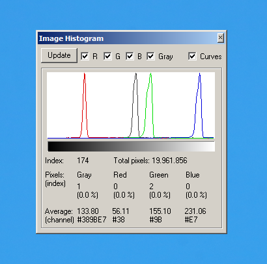
Task: Click the black-to-white gradient bar
Action: 131,146
